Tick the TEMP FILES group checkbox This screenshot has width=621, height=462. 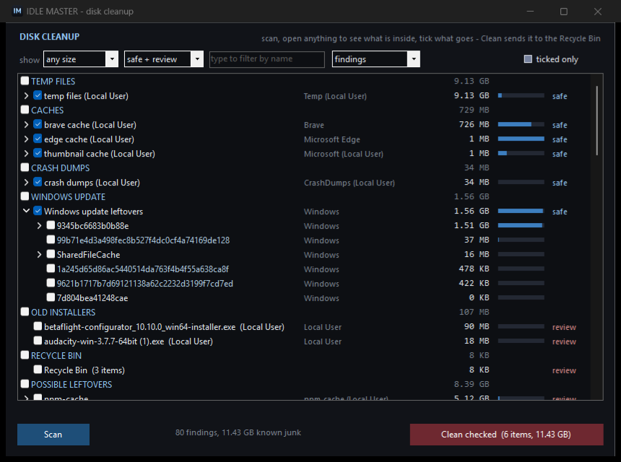point(25,81)
